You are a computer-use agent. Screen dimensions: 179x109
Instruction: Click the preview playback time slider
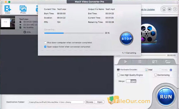tap(153, 55)
